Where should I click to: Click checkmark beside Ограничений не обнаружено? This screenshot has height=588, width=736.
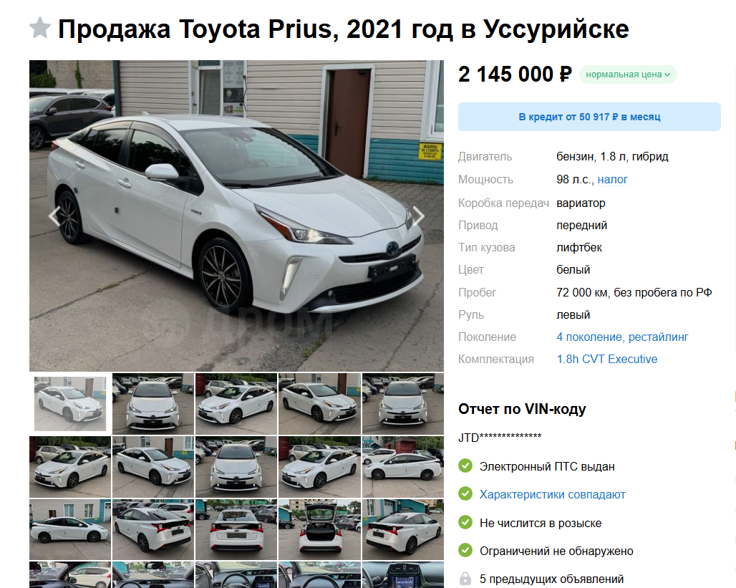point(465,551)
